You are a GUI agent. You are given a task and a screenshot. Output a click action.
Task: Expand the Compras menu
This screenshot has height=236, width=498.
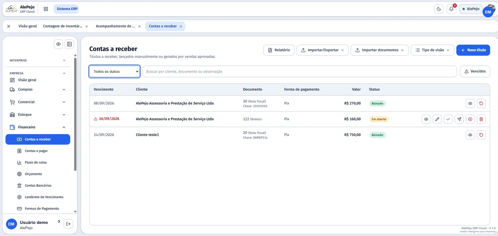click(x=38, y=89)
